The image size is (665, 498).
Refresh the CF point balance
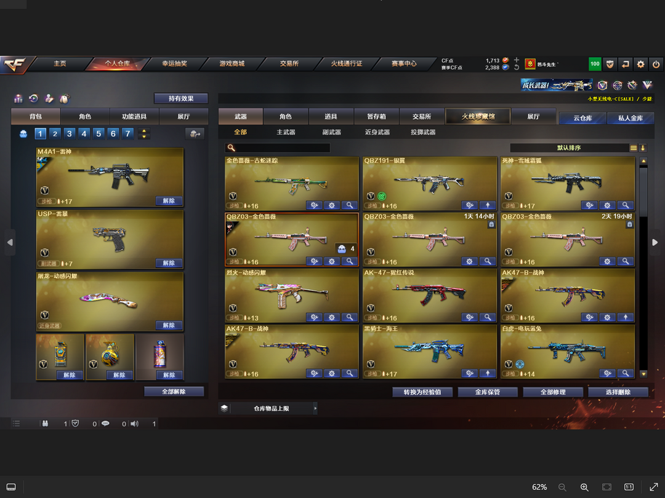point(516,68)
